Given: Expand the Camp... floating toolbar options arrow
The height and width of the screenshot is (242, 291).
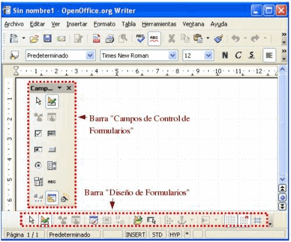Looking at the screenshot, I should pos(59,88).
